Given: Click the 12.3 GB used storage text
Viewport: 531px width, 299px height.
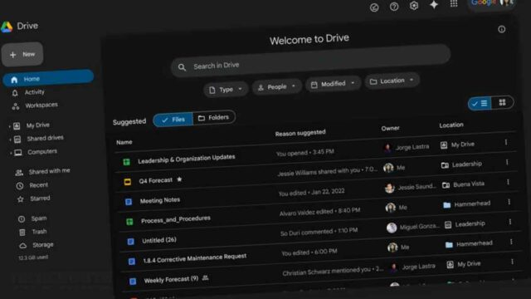Looking at the screenshot, I should 33,257.
